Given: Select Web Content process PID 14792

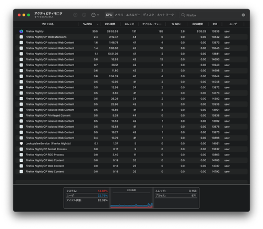Looking at the screenshot, I should (x=131, y=171).
